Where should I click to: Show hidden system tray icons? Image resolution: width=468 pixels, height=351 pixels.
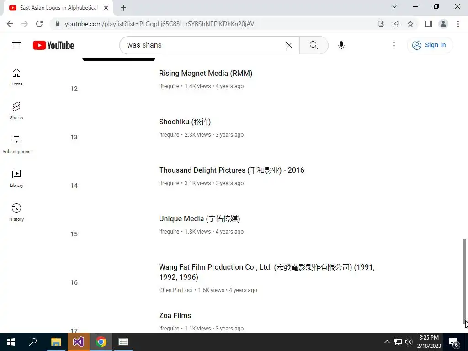pos(387,342)
